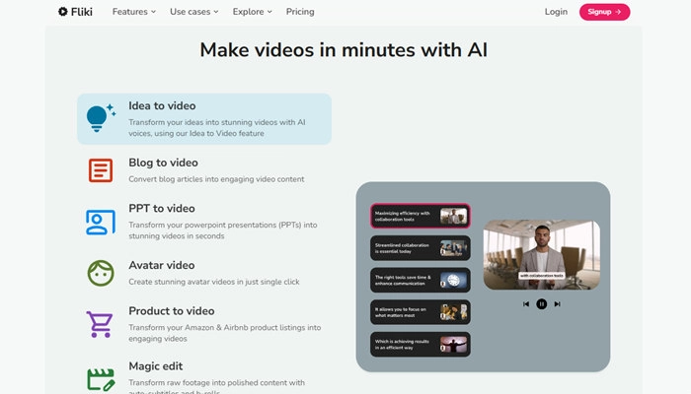Open the Pricing page
Viewport: 691px width, 394px height.
[300, 12]
